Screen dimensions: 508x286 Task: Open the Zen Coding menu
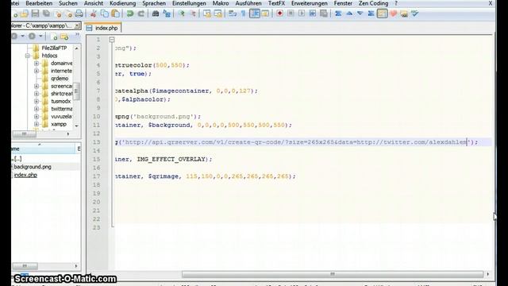pyautogui.click(x=373, y=3)
